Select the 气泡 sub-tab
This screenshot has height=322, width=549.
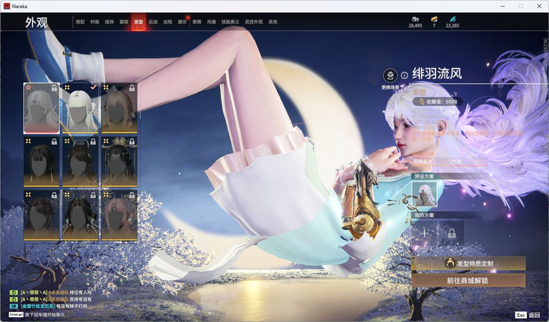click(469, 161)
